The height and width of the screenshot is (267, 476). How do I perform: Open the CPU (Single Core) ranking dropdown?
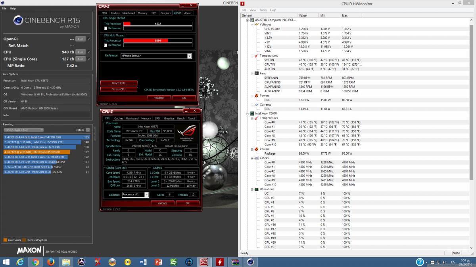[x=24, y=130]
